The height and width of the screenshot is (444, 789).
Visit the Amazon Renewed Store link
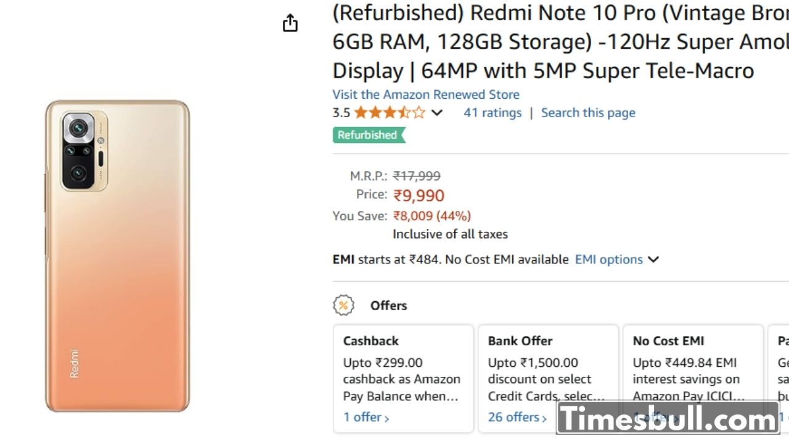425,94
